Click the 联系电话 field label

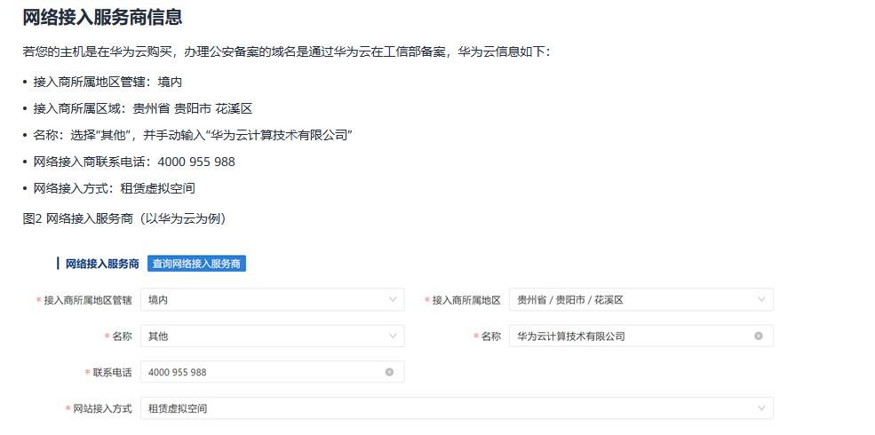[112, 373]
